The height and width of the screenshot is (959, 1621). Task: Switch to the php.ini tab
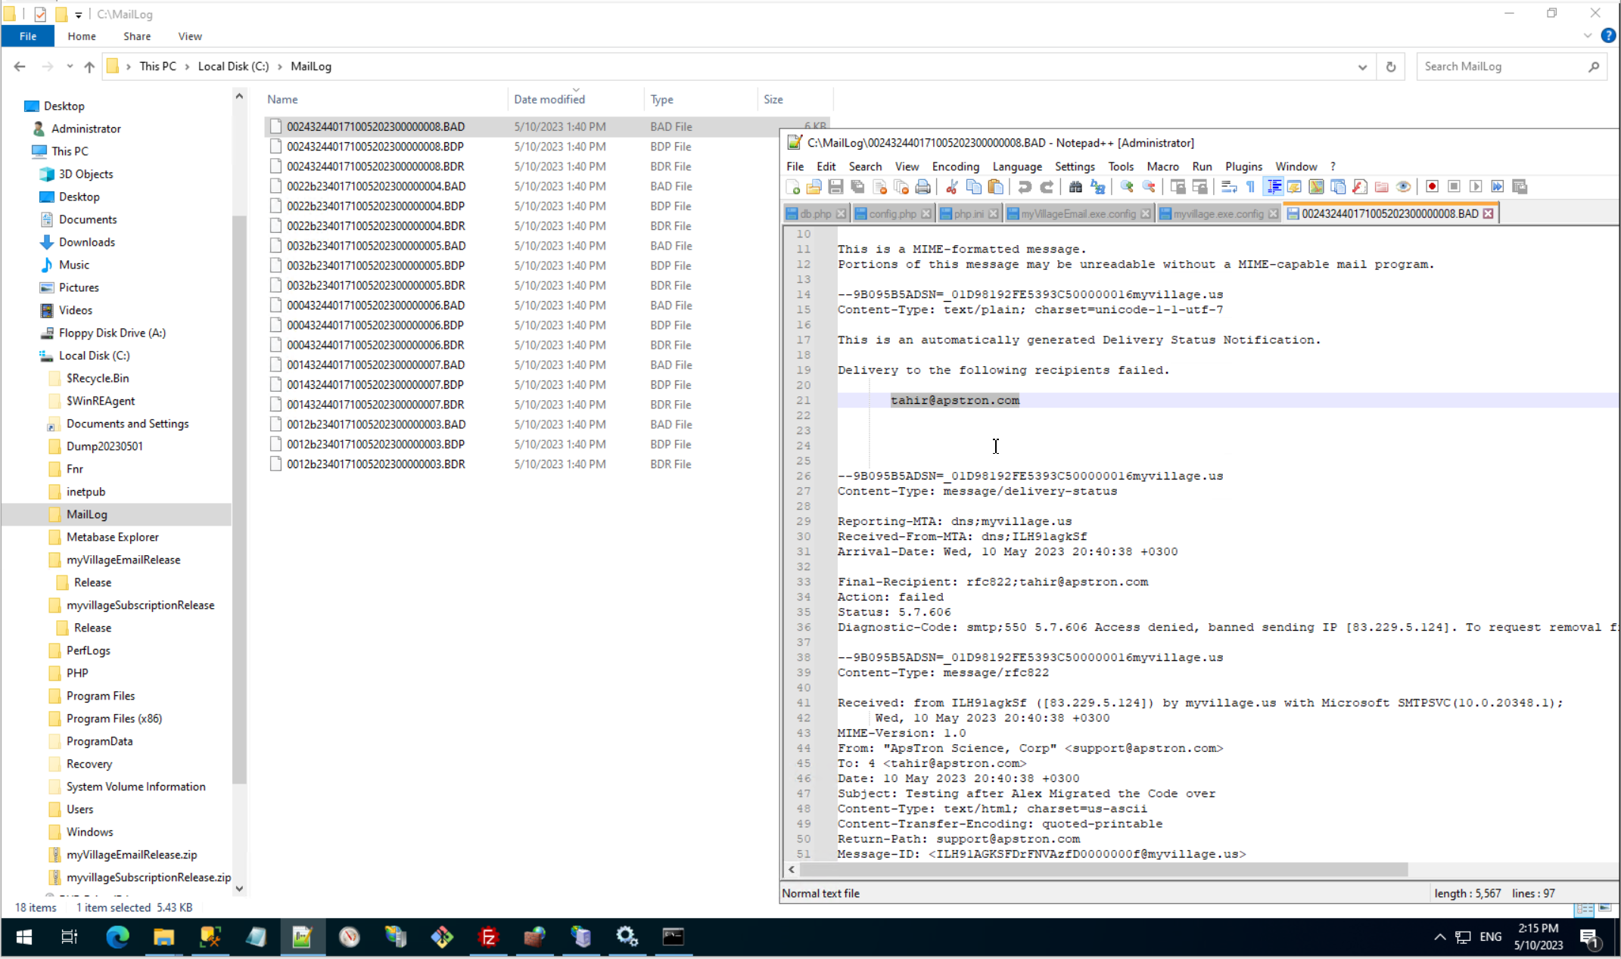[x=968, y=214]
